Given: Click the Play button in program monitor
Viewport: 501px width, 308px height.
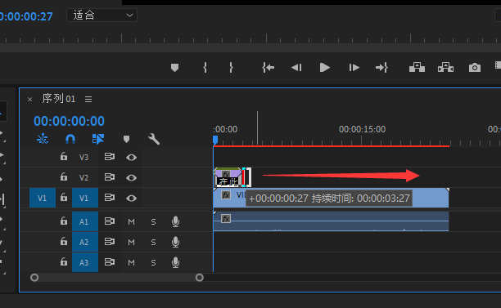Looking at the screenshot, I should (324, 68).
